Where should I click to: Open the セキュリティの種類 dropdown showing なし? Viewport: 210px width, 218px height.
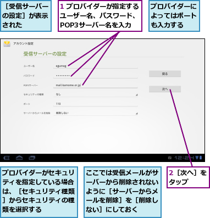coord(96,94)
